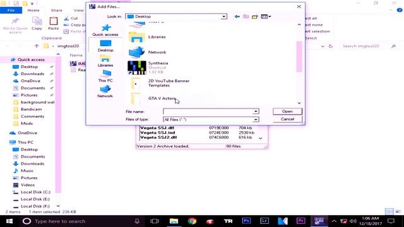Click the File name input field
The width and height of the screenshot is (404, 227).
pos(208,112)
